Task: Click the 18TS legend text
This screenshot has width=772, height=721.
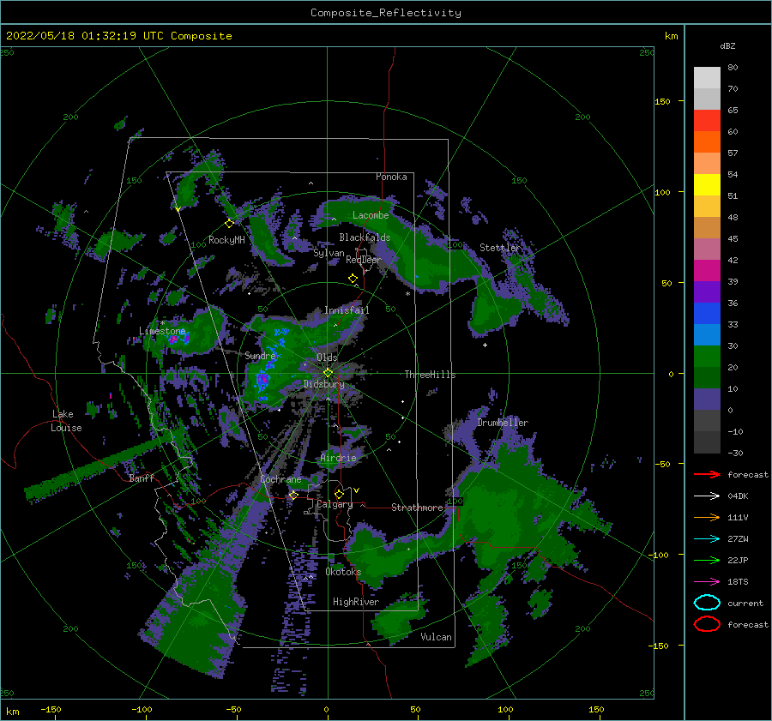Action: 738,581
